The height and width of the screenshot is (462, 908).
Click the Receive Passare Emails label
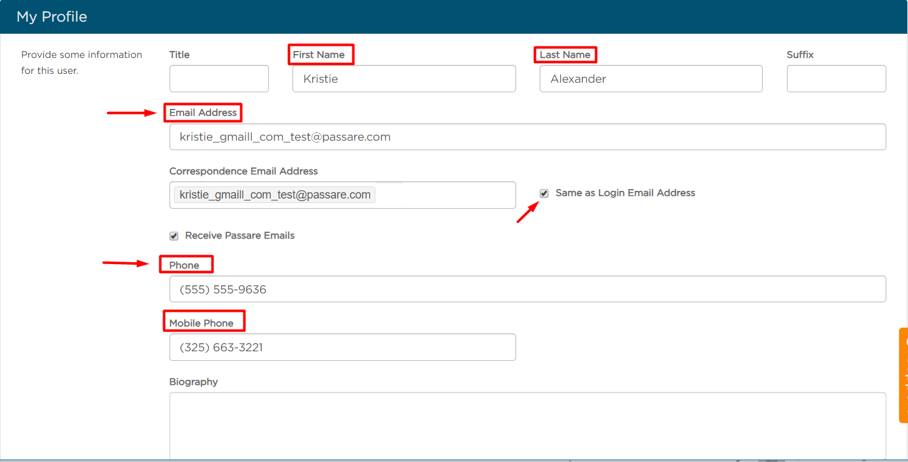240,235
